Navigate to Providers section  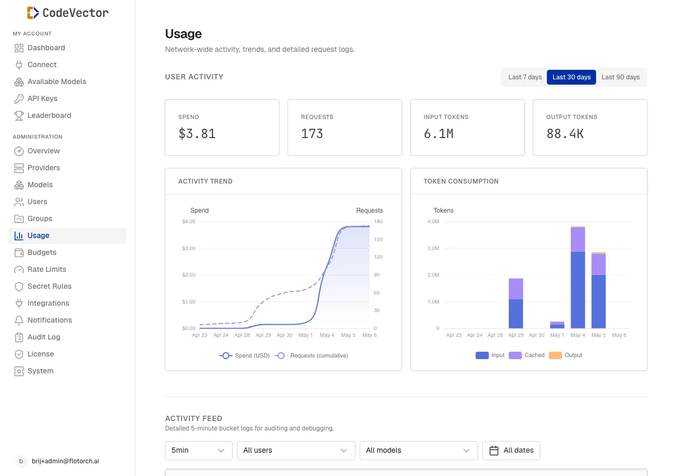click(x=67, y=168)
